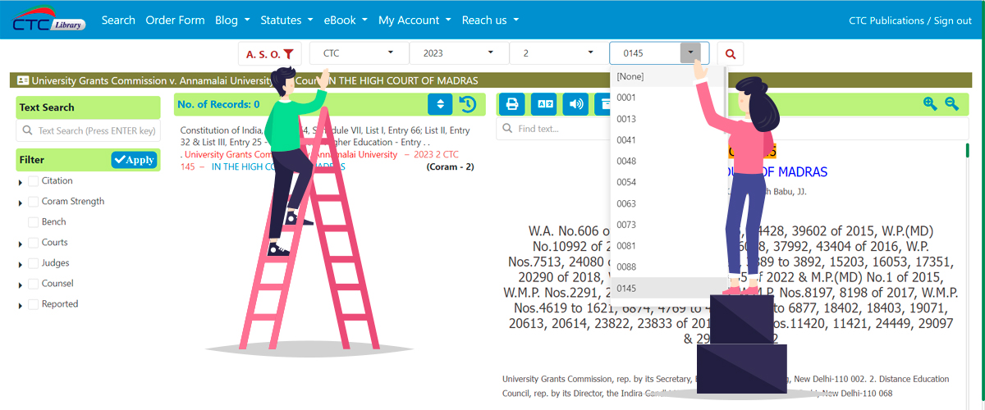Select page 0073 in dropdown list
This screenshot has width=985, height=410.
coord(668,225)
